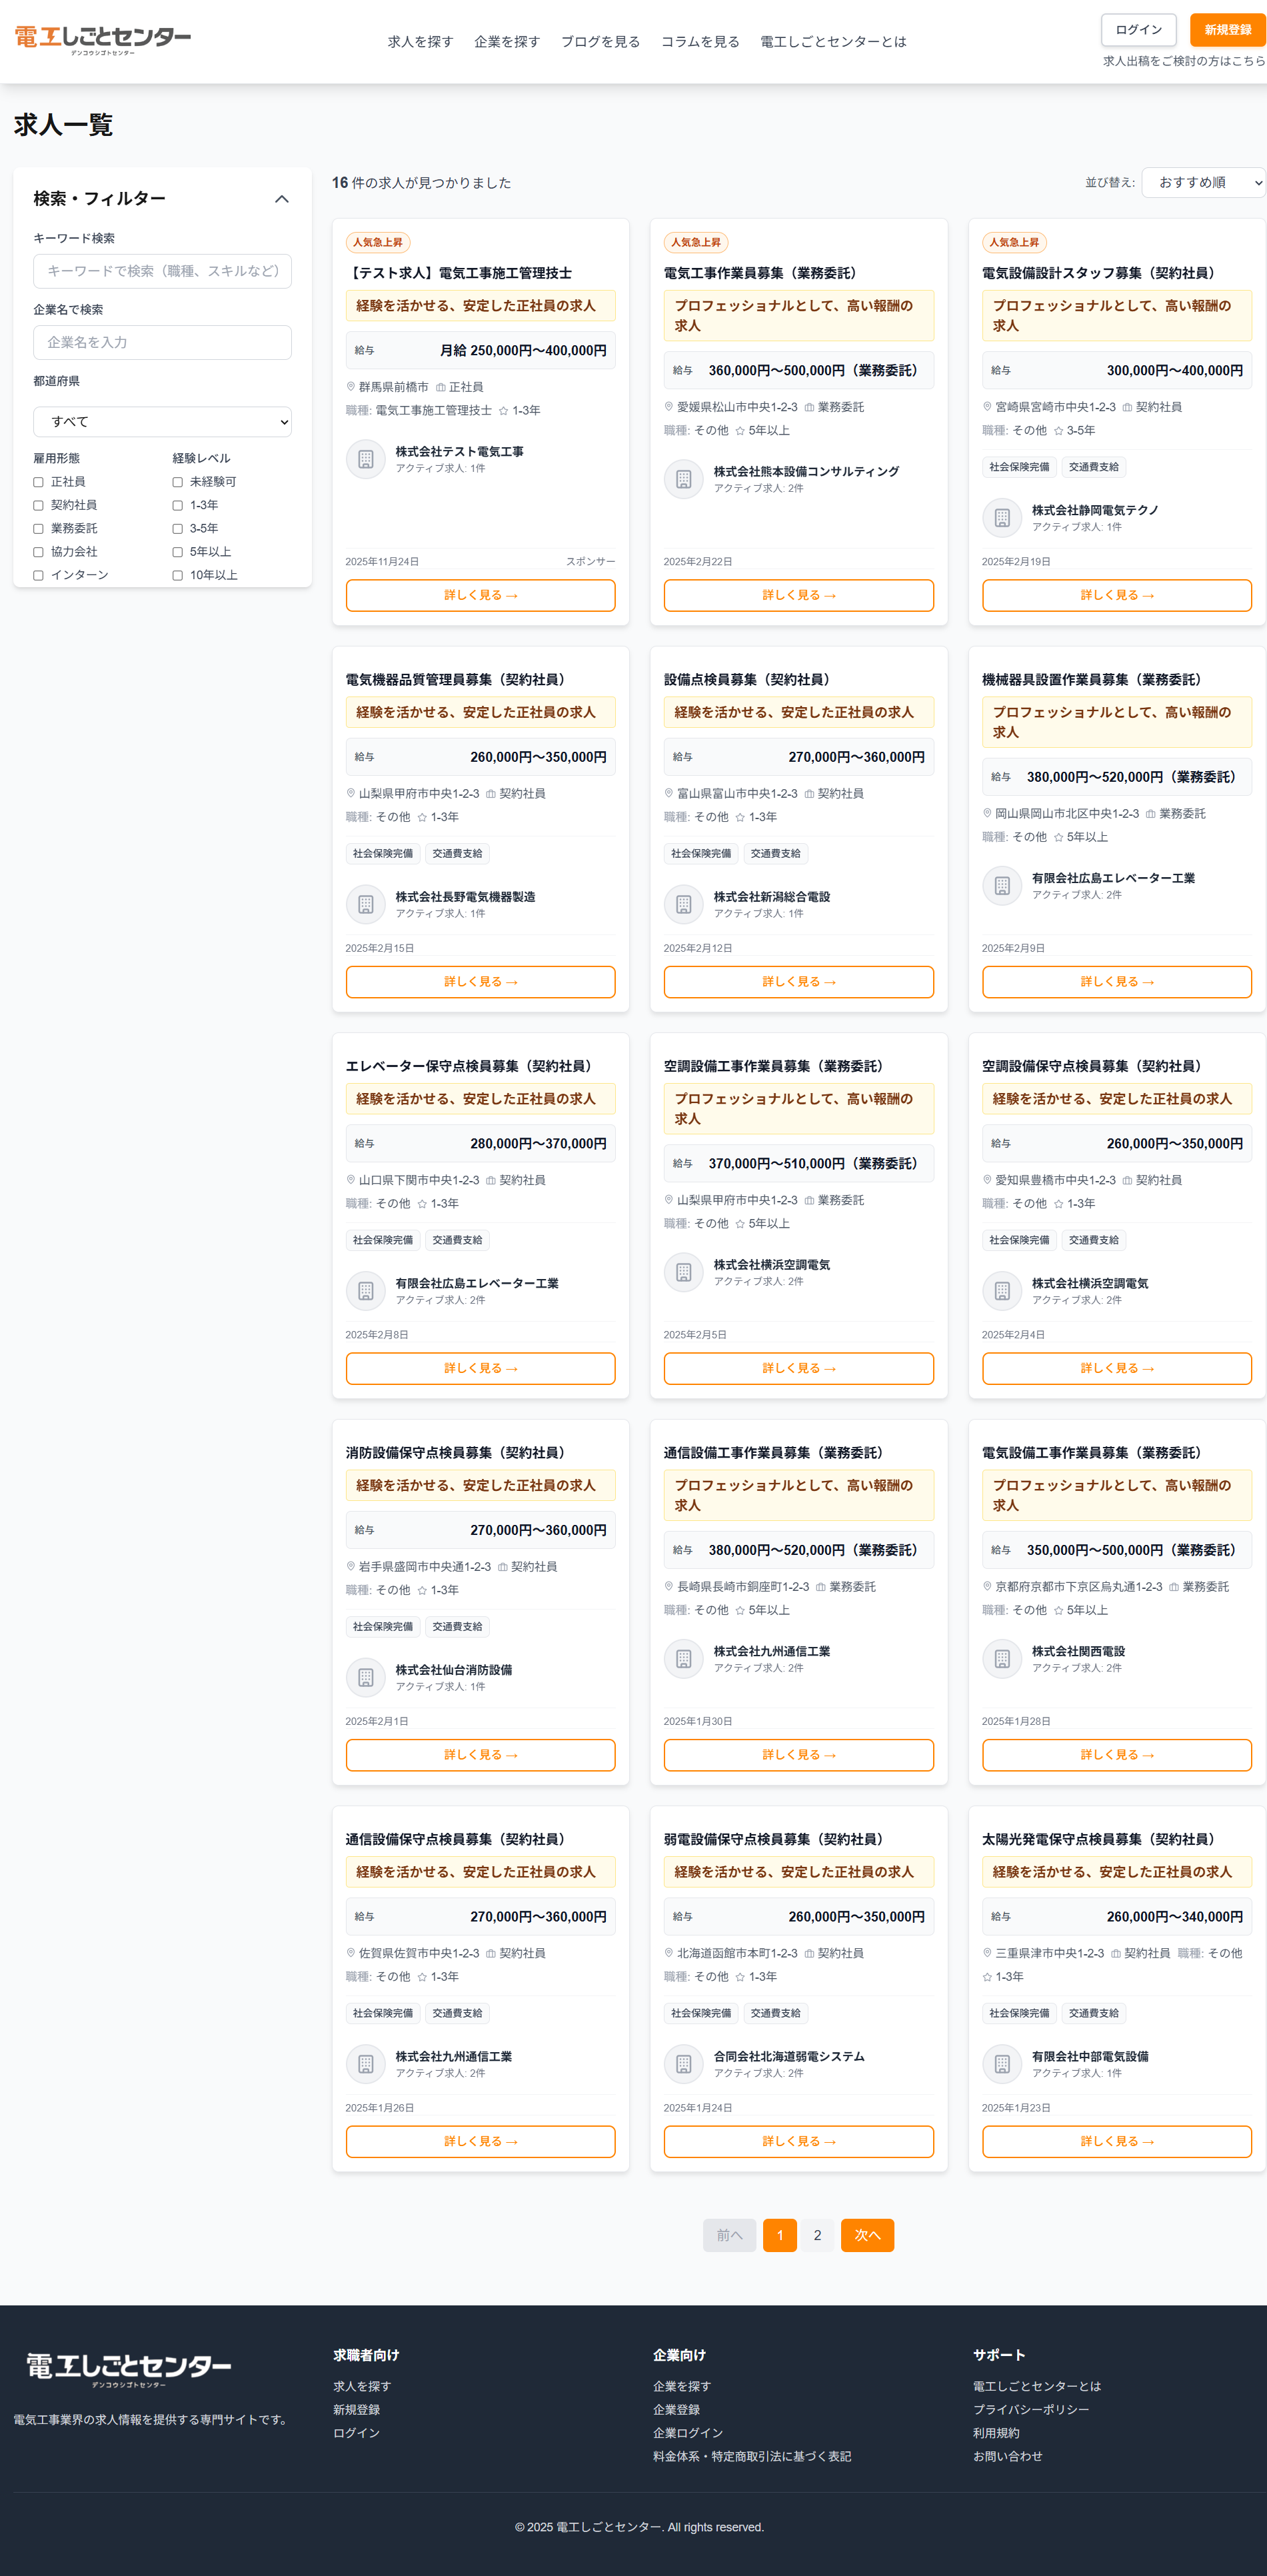Click 株式会社熊本設備コンサルティング company building icon
This screenshot has height=2576, width=1267.
tap(683, 479)
